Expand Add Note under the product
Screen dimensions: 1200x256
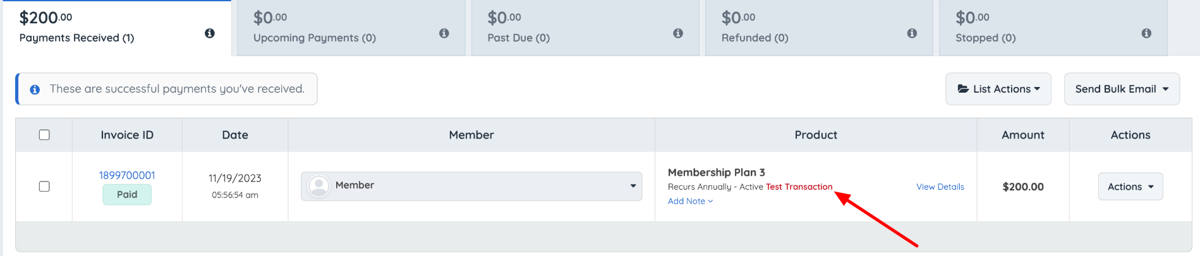pyautogui.click(x=690, y=201)
